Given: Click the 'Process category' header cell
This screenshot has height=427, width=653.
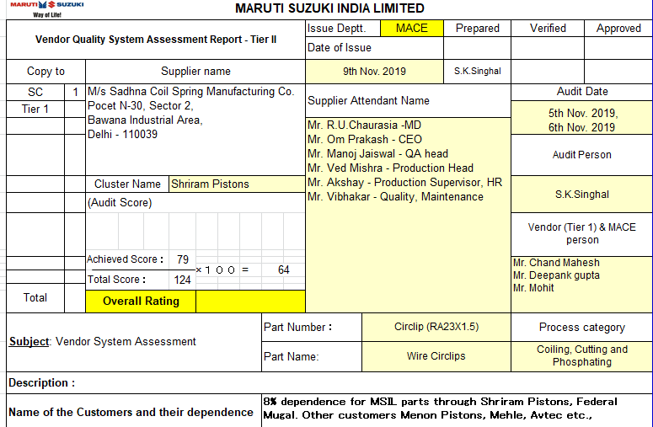Looking at the screenshot, I should 581,328.
